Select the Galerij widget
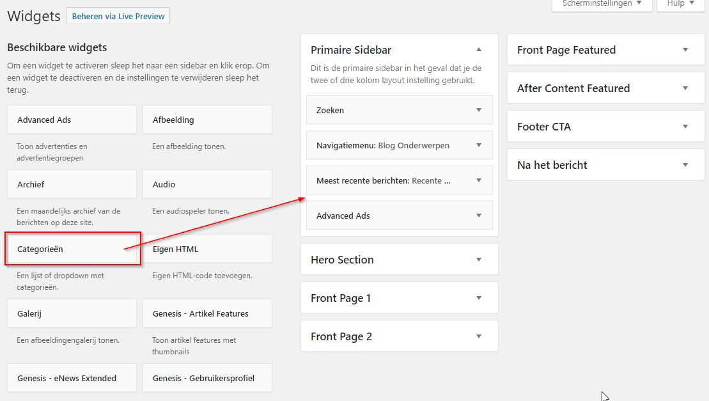 72,313
